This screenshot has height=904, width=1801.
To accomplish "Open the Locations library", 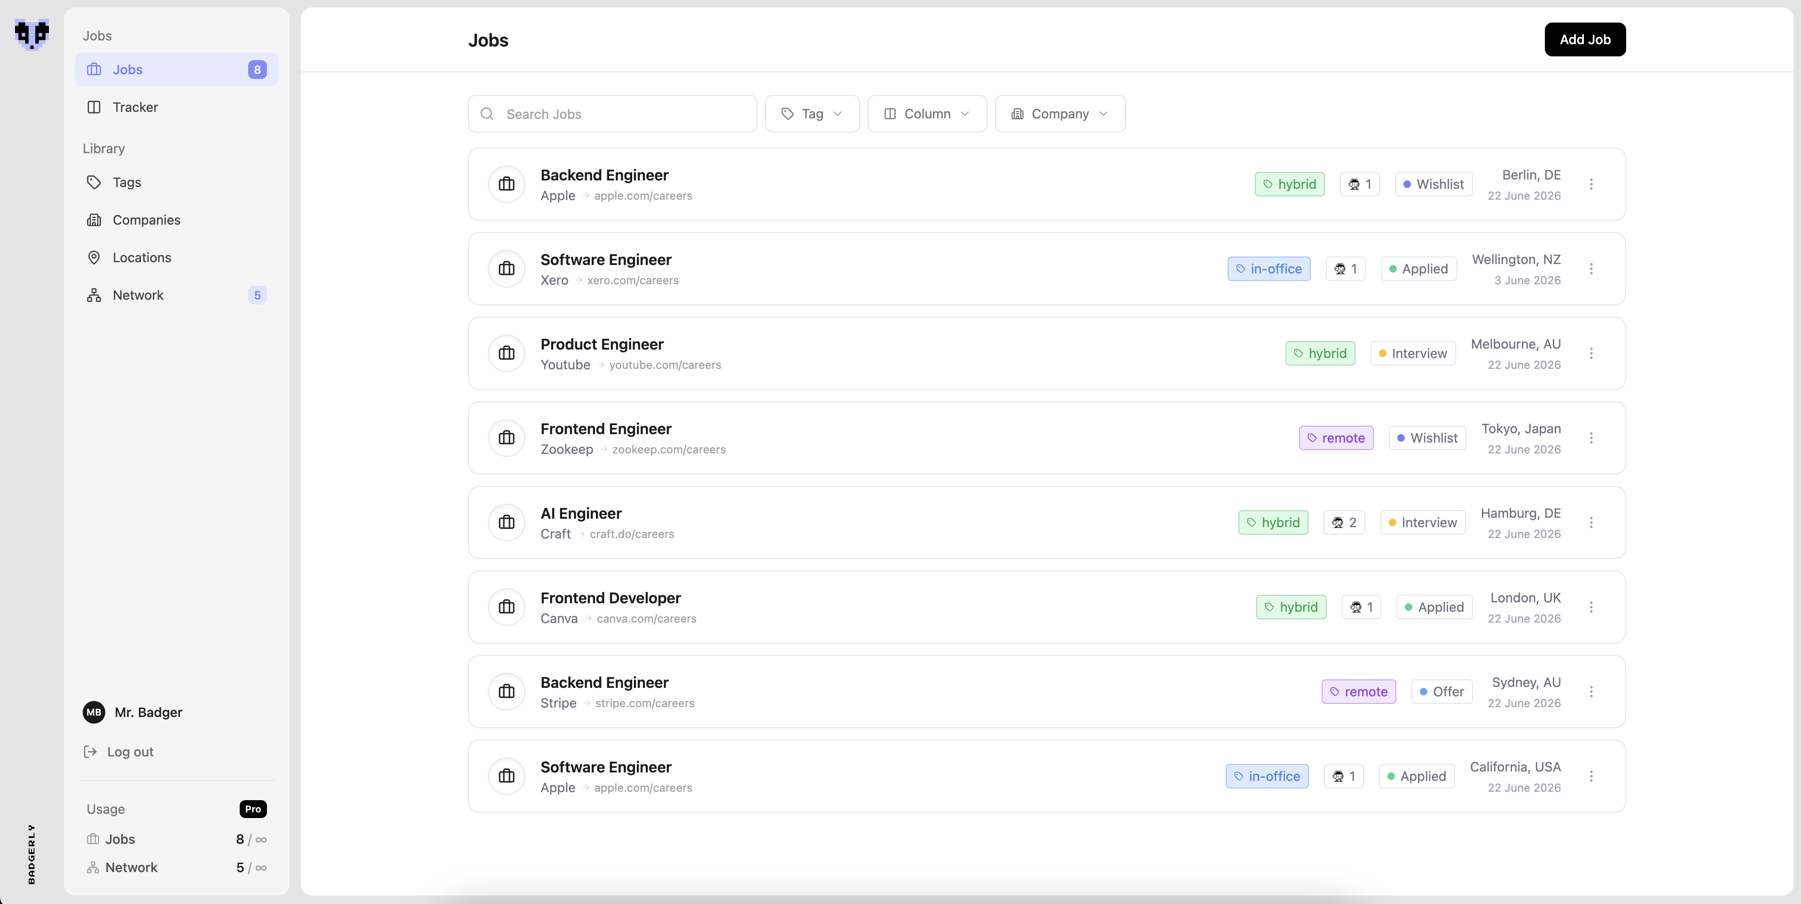I will (x=176, y=257).
